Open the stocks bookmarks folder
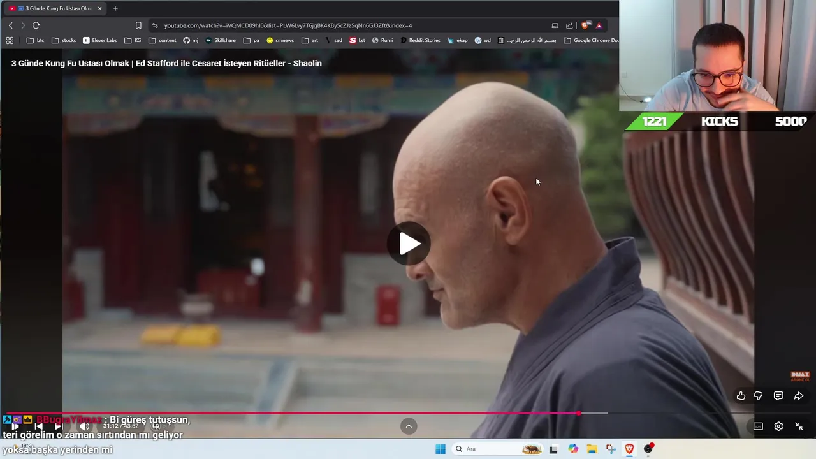 64,40
